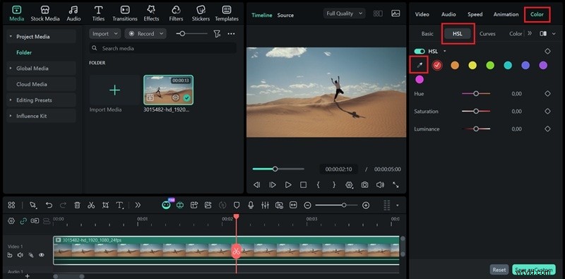This screenshot has width=565, height=279.
Task: Click the mark in brace icon
Action: [x=319, y=185]
